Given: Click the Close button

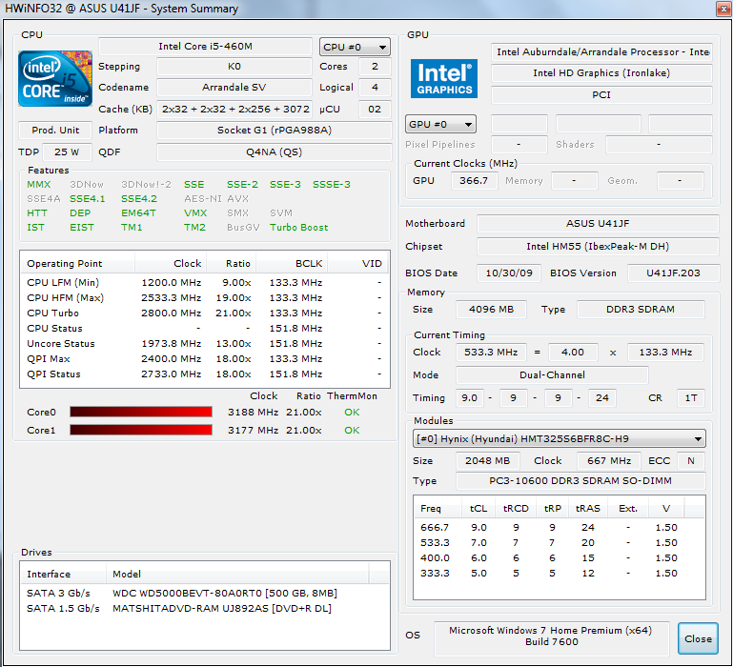Looking at the screenshot, I should tap(698, 638).
